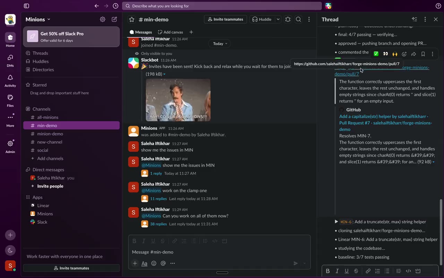
Task: React with the check mark emoji
Action: tap(376, 54)
